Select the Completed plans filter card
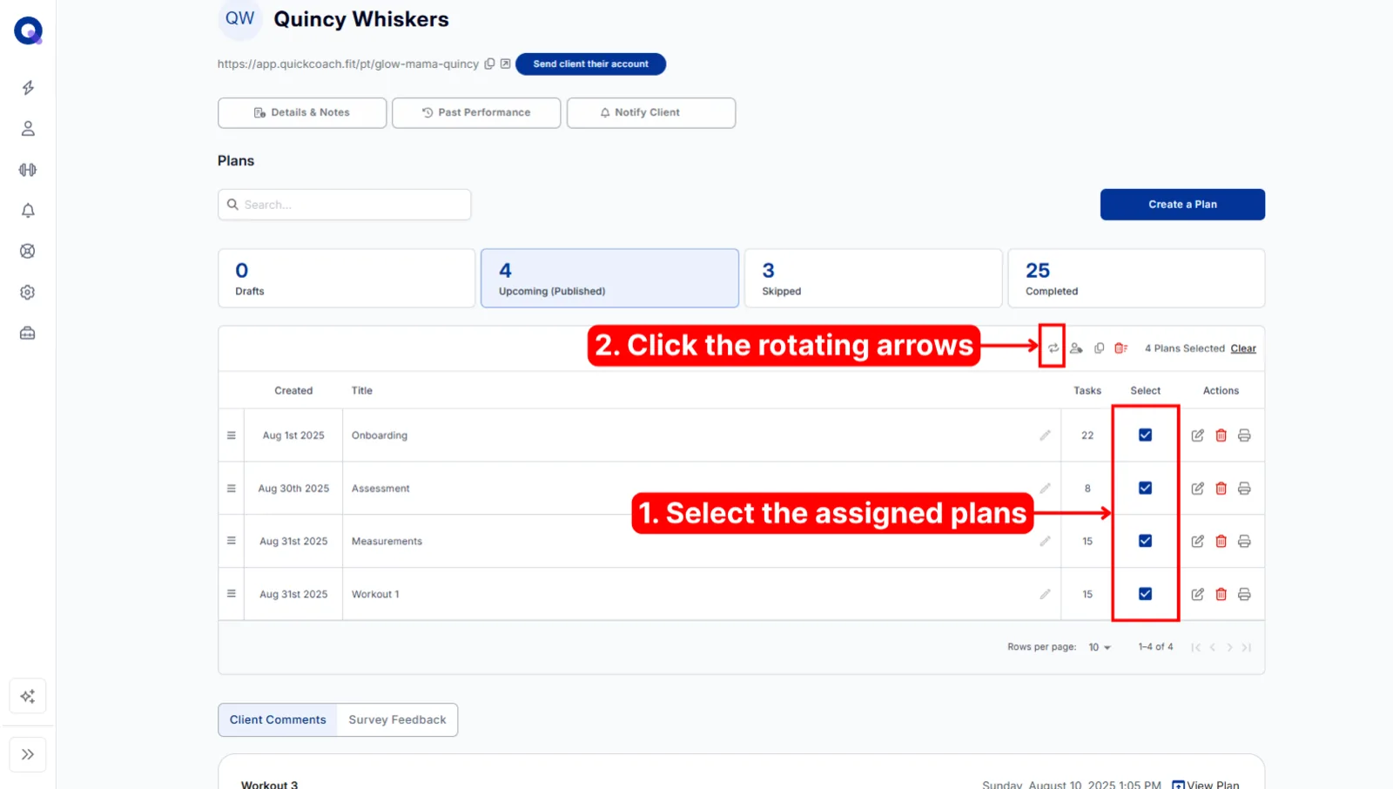The image size is (1393, 789). [x=1136, y=279]
